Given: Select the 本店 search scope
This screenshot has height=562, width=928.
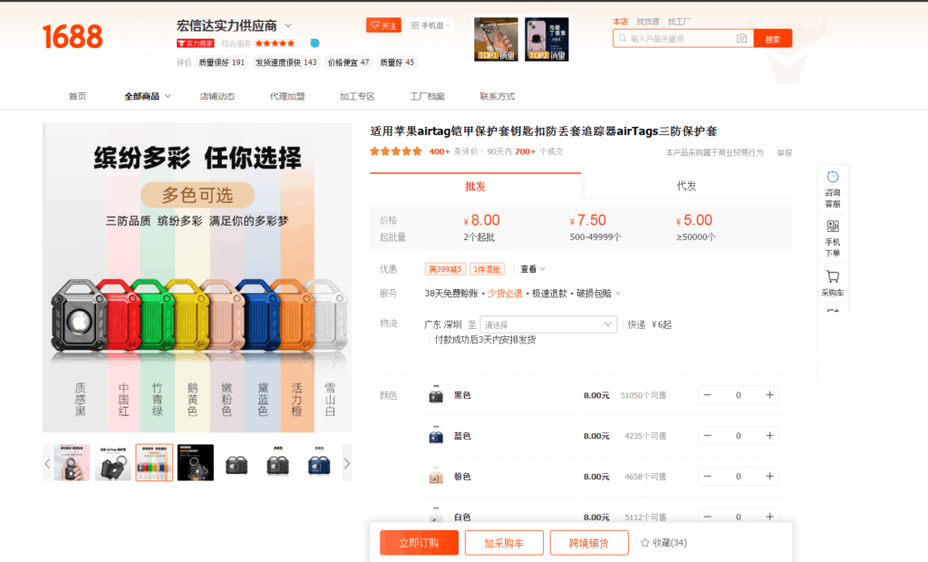Looking at the screenshot, I should [x=620, y=22].
